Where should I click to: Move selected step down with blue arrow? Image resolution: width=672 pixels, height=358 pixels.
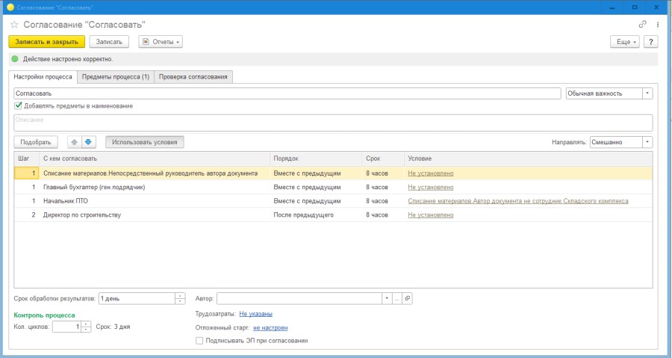[x=88, y=142]
